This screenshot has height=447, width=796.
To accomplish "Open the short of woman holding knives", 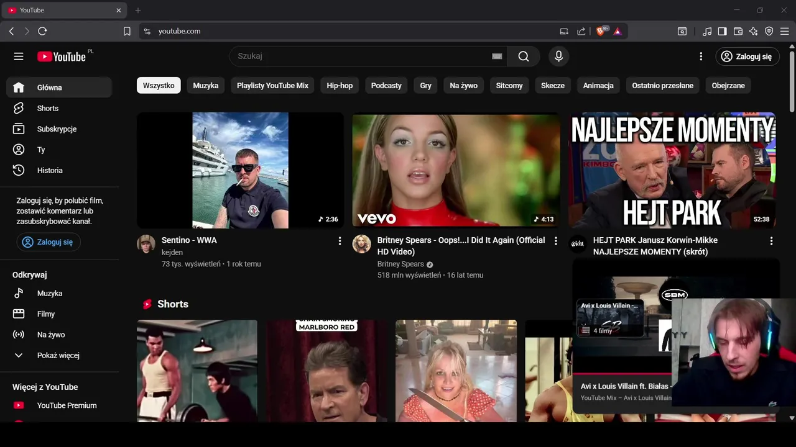I will click(x=456, y=371).
